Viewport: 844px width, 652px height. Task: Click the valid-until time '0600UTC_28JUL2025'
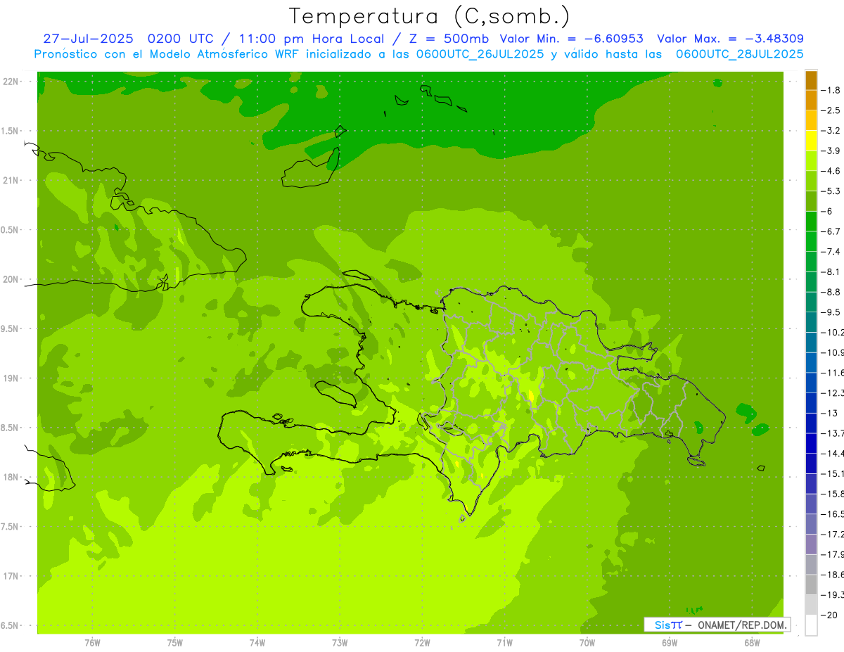[x=739, y=54]
